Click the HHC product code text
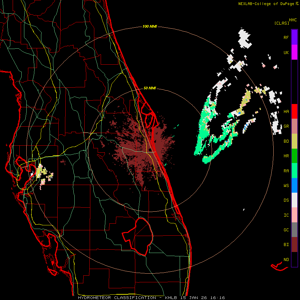Image resolution: width=300 pixels, height=300 pixels. pyautogui.click(x=293, y=20)
